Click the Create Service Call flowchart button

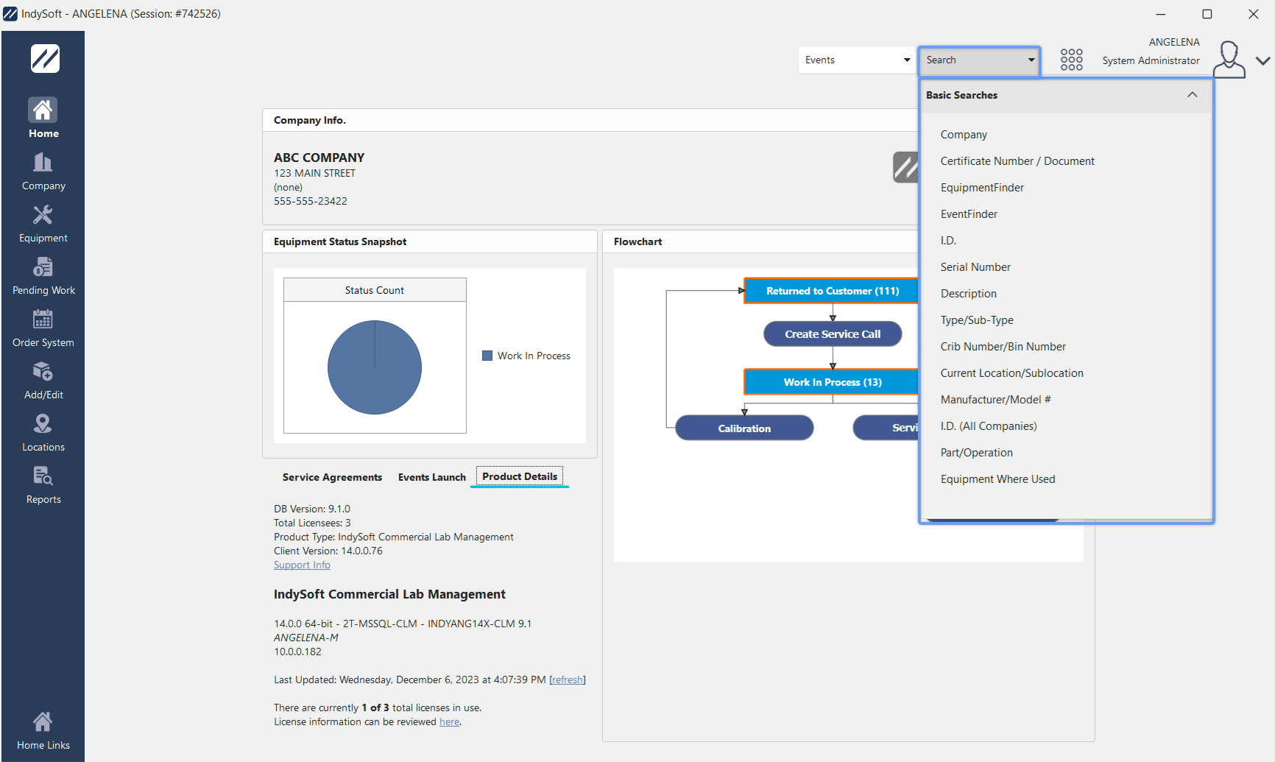click(x=833, y=334)
